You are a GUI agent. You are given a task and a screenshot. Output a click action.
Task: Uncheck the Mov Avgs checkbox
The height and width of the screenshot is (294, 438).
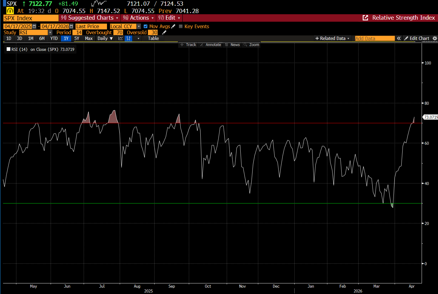(145, 26)
